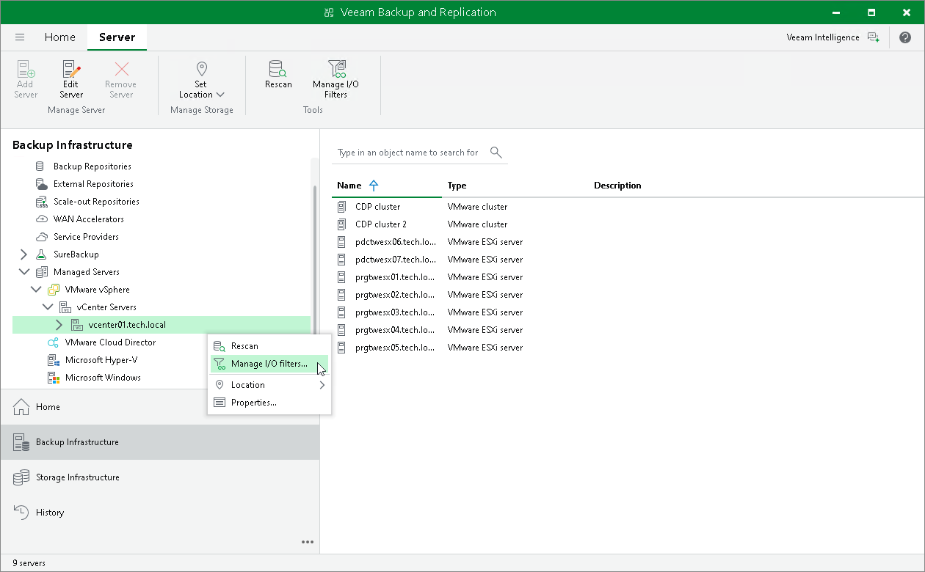
Task: Click the Veeam Intelligence icon
Action: pos(873,37)
